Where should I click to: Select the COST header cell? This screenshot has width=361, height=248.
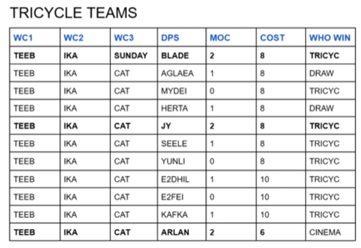[x=281, y=38]
